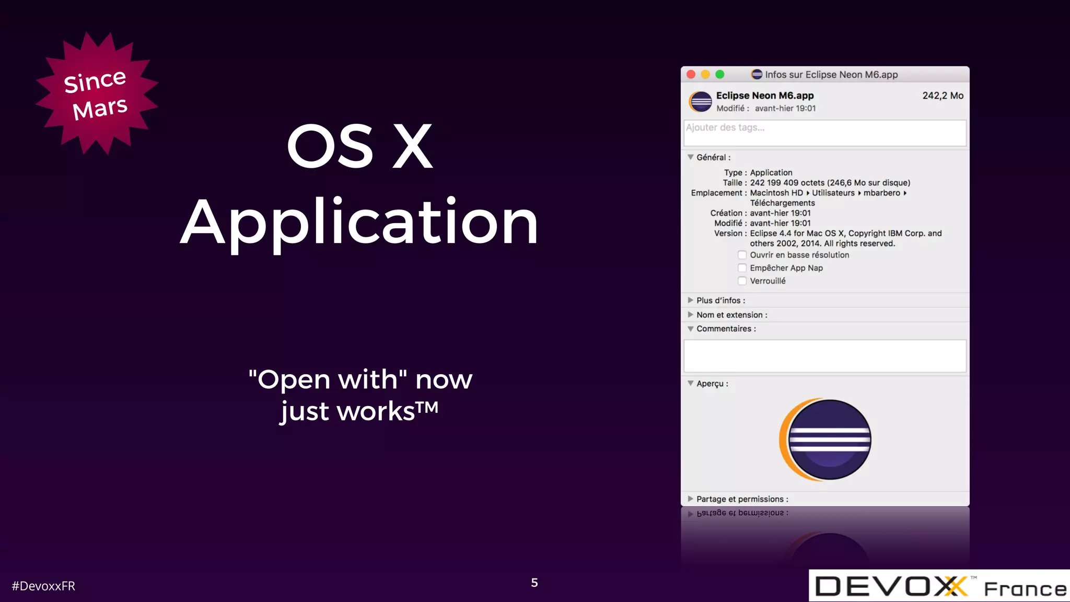
Task: Click the Since Mars starburst badge
Action: pyautogui.click(x=97, y=94)
